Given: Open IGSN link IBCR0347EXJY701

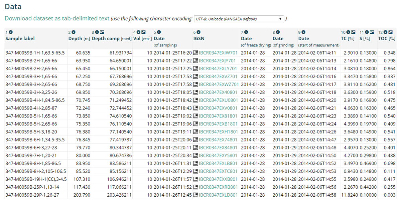Looking at the screenshot, I should (x=217, y=61).
